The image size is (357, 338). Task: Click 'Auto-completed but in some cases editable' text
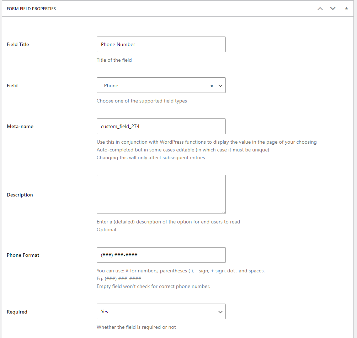pyautogui.click(x=183, y=150)
